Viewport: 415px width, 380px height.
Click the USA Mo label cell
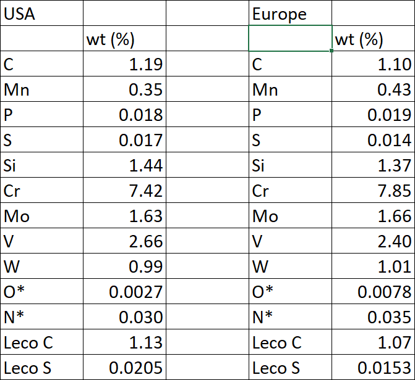pyautogui.click(x=41, y=216)
